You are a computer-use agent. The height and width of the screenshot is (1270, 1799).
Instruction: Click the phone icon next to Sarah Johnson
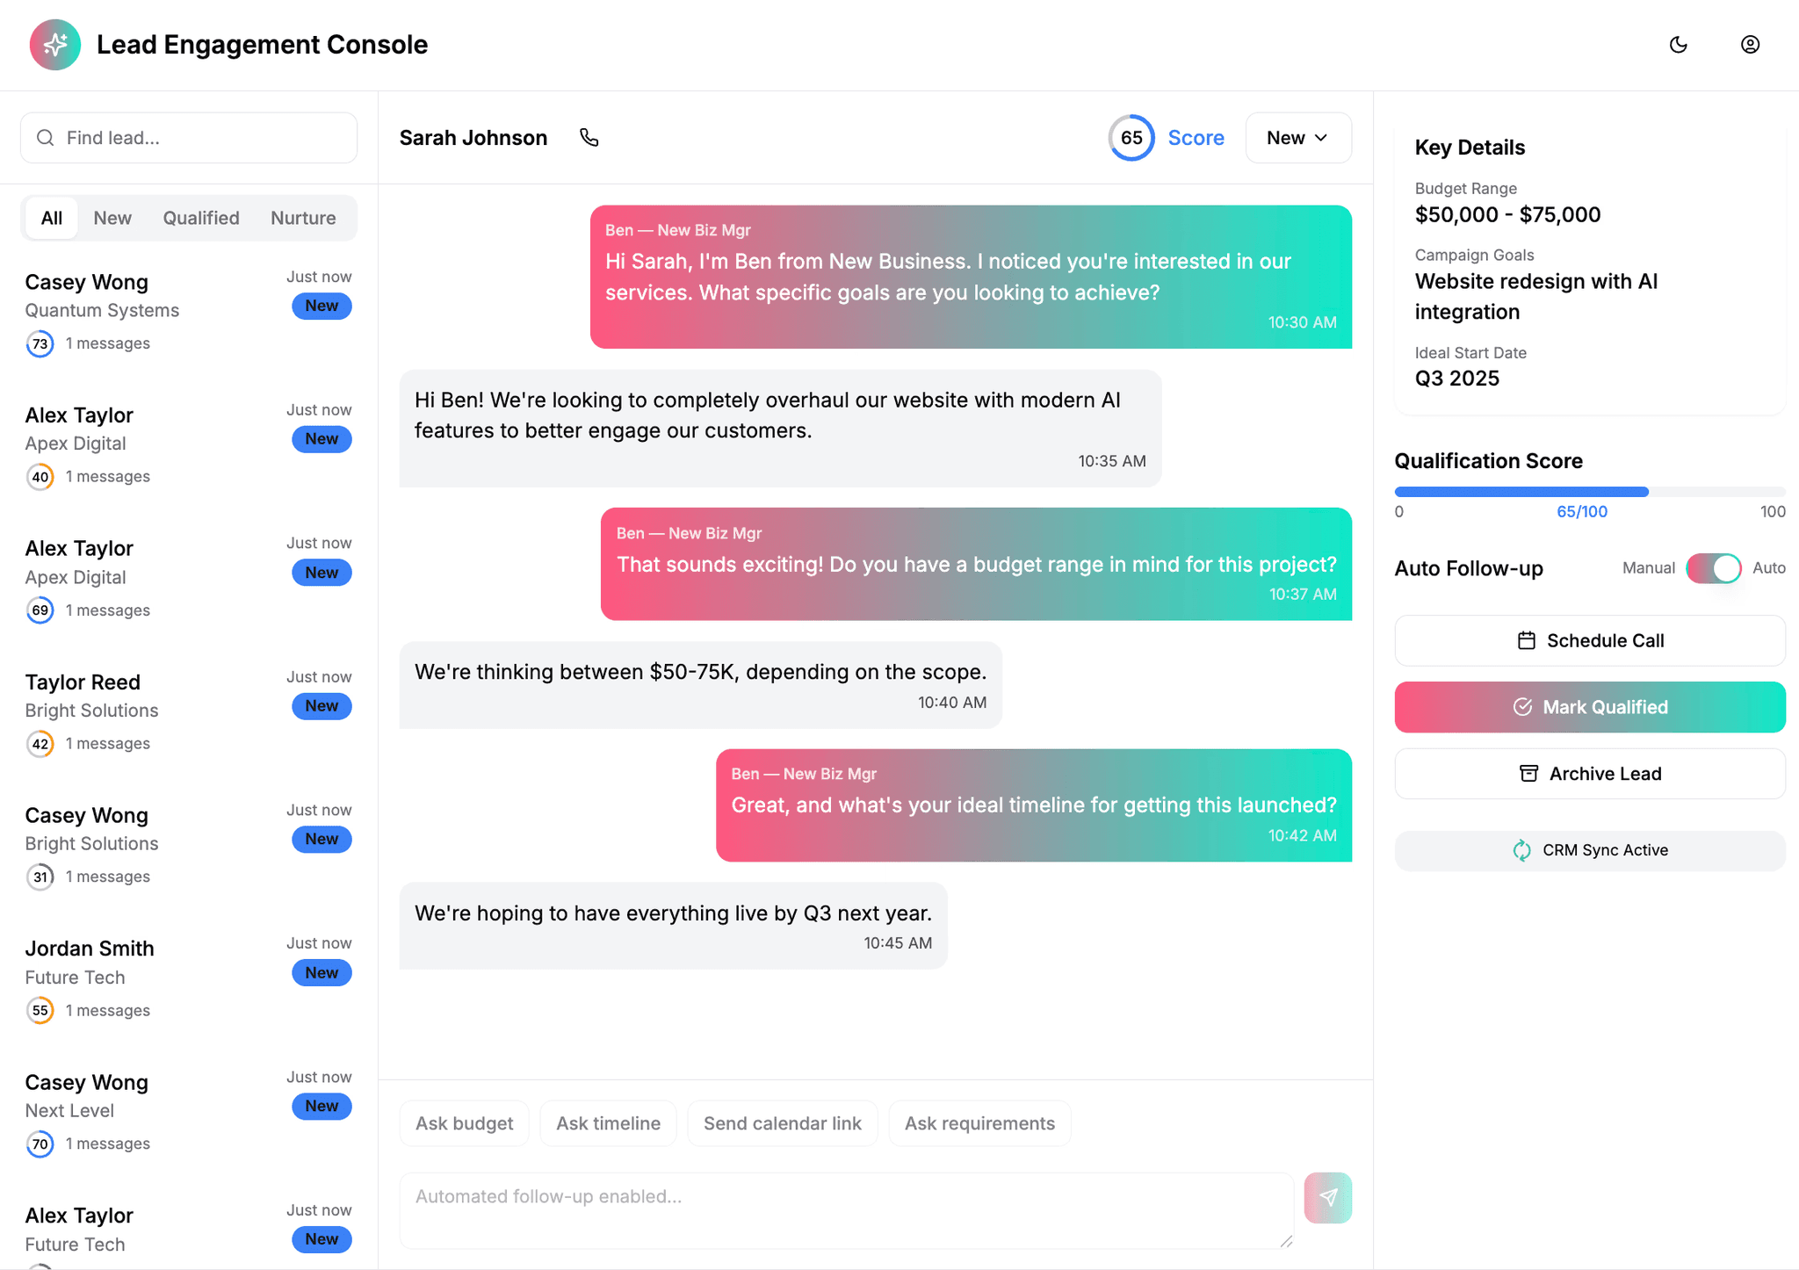[x=589, y=138]
